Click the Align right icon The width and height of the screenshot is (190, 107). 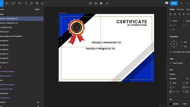click(179, 14)
